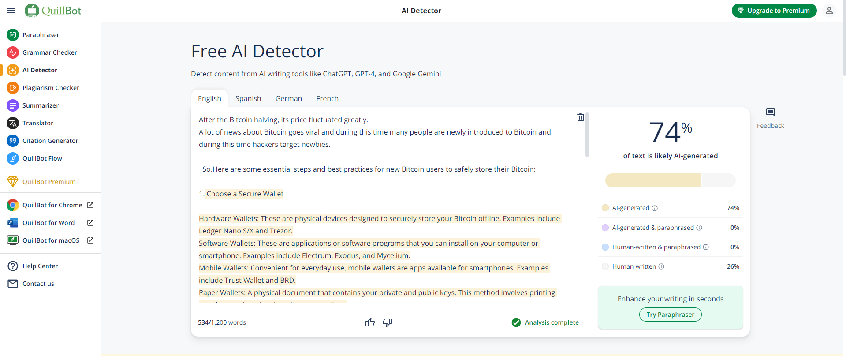Click the AI-generated yellow color dot

point(605,208)
